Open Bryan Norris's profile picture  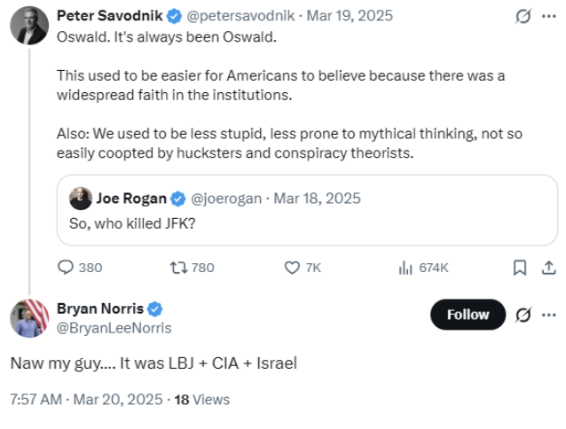click(29, 317)
